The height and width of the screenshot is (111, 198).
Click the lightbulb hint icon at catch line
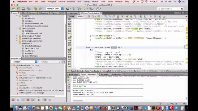tap(71, 36)
